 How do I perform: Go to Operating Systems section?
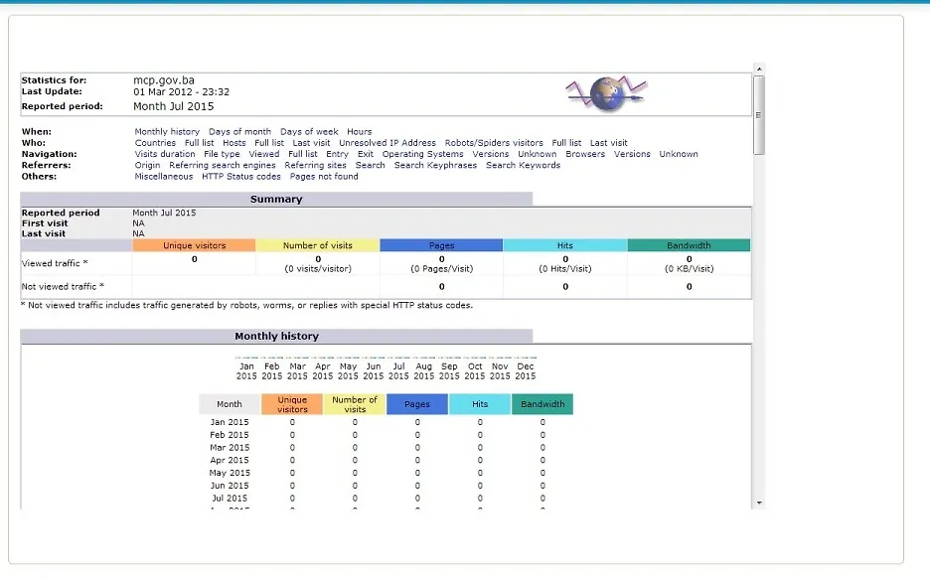[x=422, y=155]
